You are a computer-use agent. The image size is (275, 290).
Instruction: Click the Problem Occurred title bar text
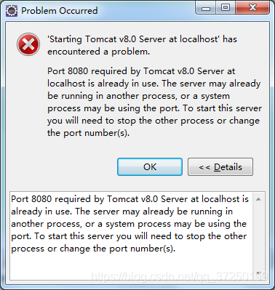click(60, 11)
